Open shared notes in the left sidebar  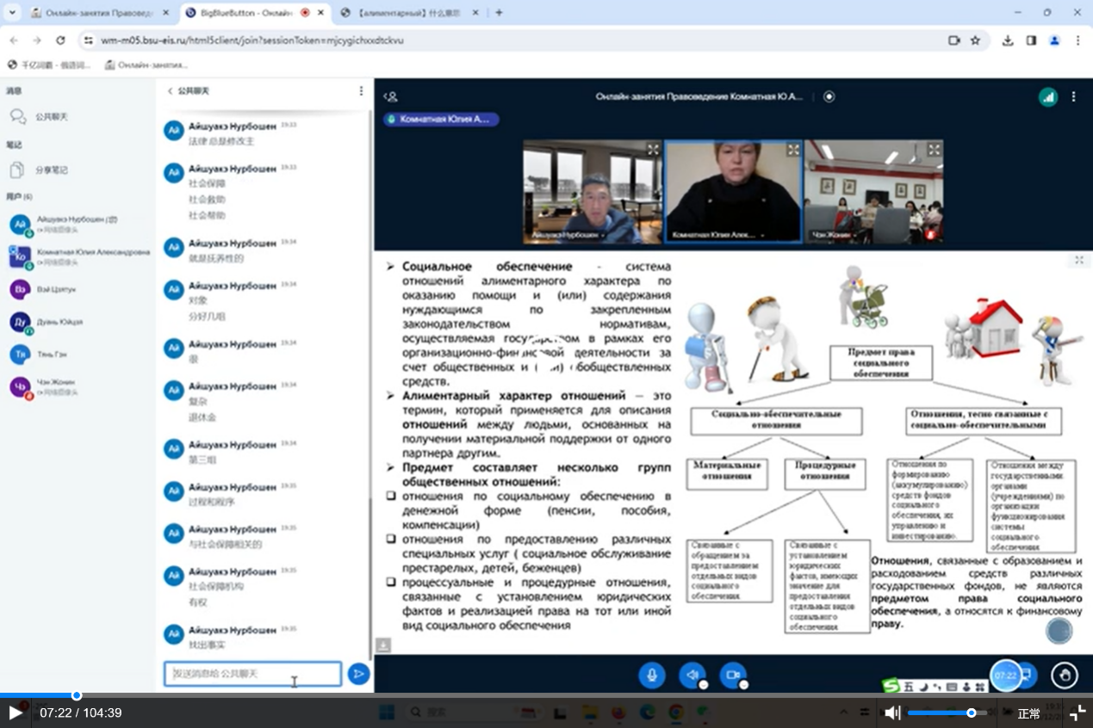(51, 170)
